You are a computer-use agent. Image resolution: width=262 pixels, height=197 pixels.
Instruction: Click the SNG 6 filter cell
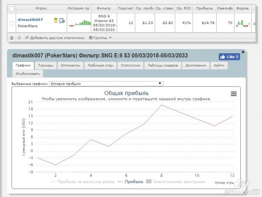pyautogui.click(x=104, y=23)
